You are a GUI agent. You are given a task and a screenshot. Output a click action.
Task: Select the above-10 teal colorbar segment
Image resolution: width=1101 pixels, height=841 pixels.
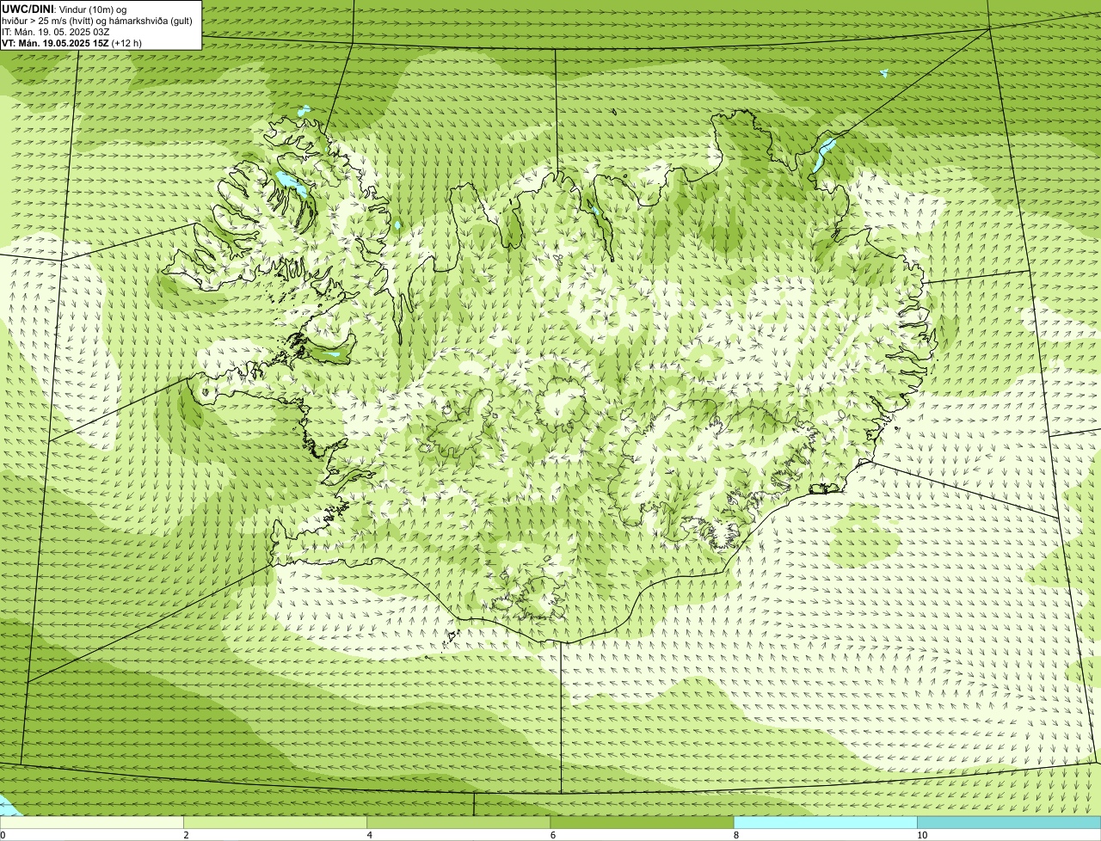click(x=1009, y=823)
